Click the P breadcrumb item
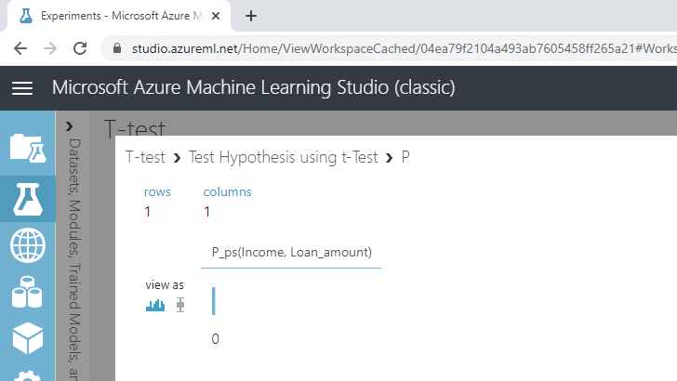This screenshot has height=381, width=677. [x=405, y=157]
